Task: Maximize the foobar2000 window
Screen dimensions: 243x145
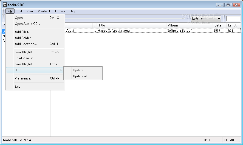Action: [x=228, y=5]
